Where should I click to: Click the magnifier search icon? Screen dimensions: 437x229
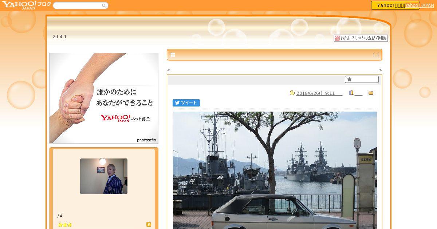(x=104, y=5)
